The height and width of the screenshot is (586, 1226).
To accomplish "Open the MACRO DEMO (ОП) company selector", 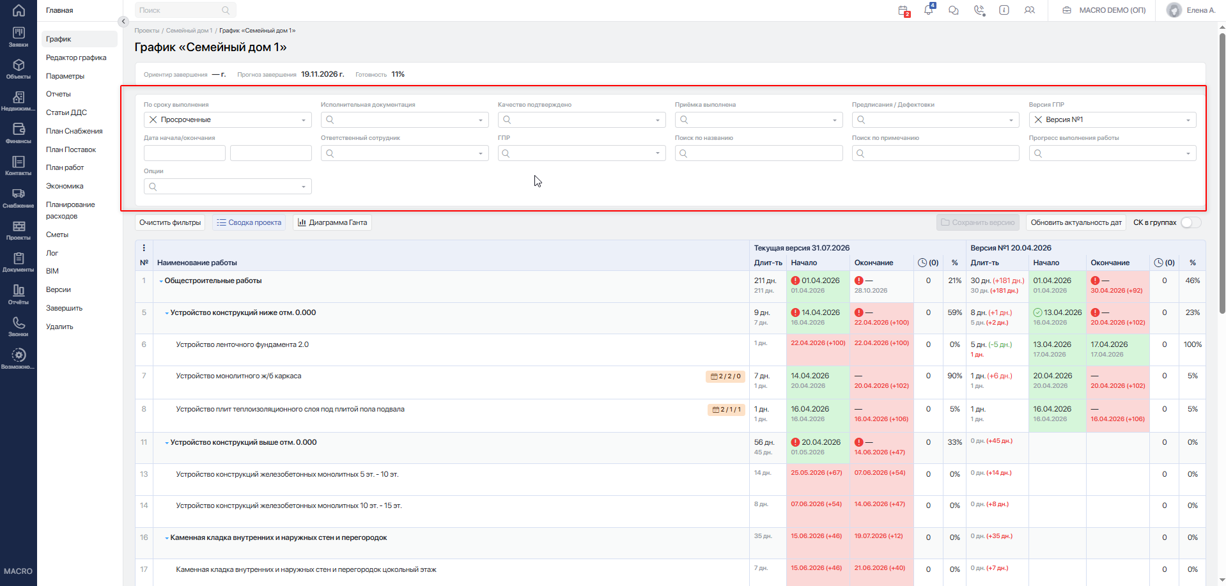I will 1104,10.
